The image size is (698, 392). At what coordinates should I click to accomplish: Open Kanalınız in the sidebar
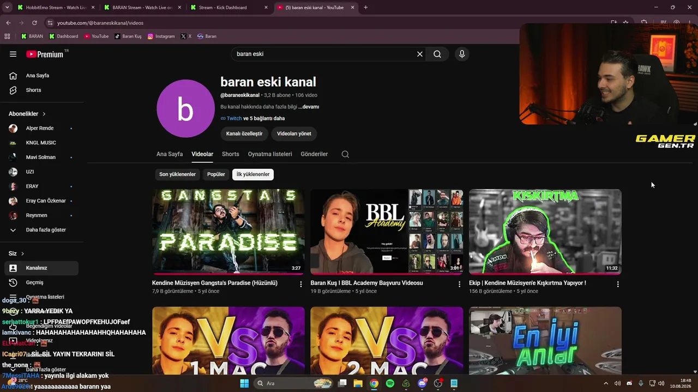[41, 268]
